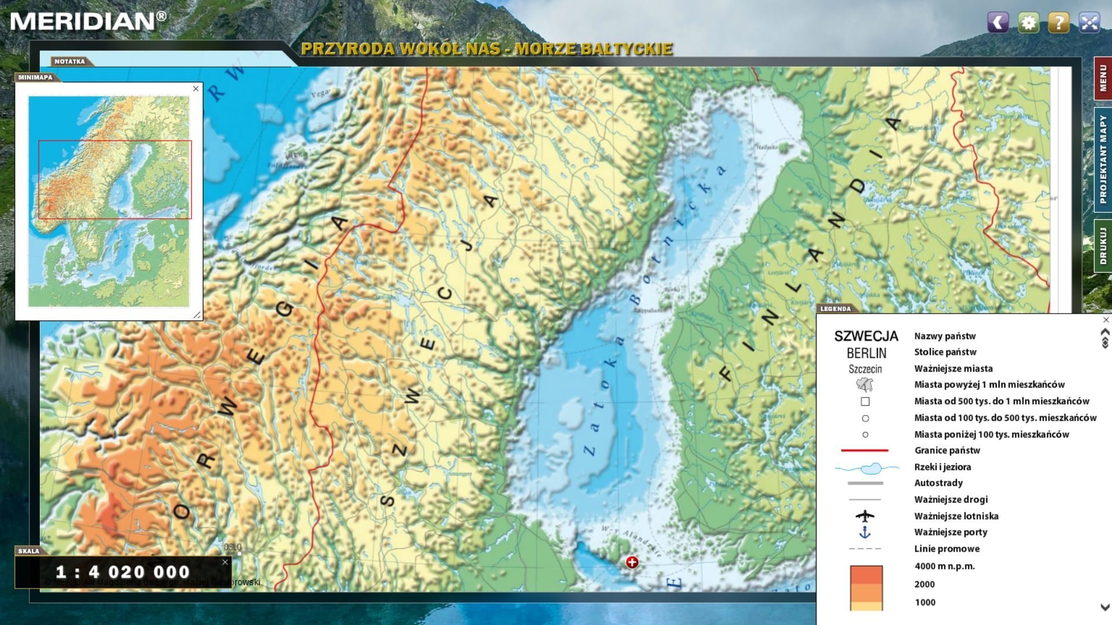Viewport: 1112px width, 625px height.
Task: Click the double-line sample for Autostrady
Action: coord(865,483)
